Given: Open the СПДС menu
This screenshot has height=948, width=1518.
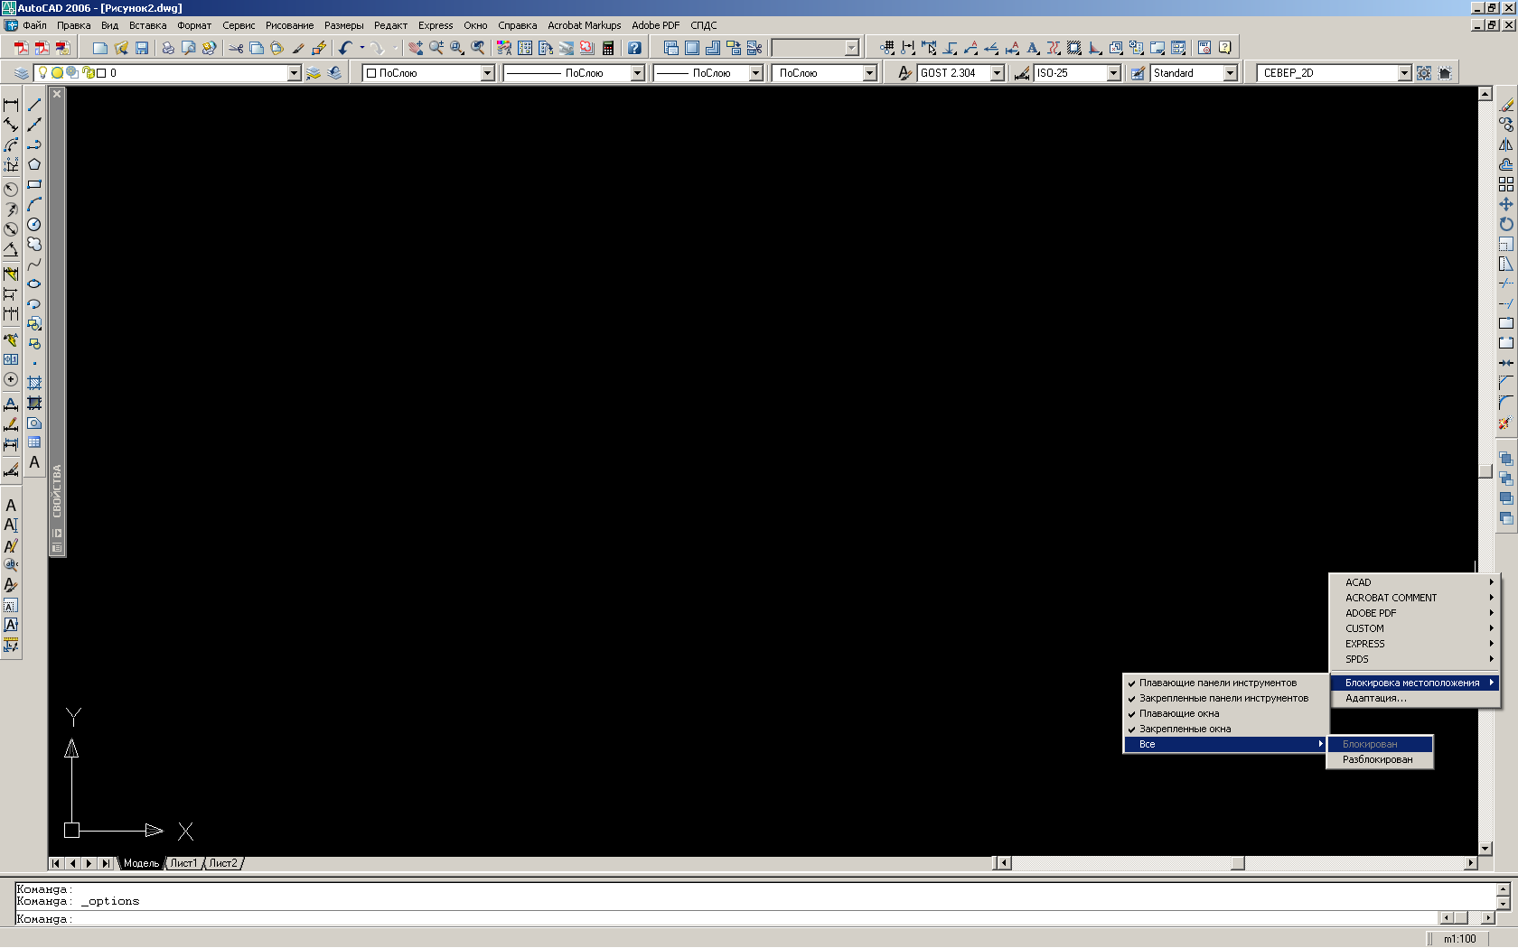Looking at the screenshot, I should (x=704, y=25).
